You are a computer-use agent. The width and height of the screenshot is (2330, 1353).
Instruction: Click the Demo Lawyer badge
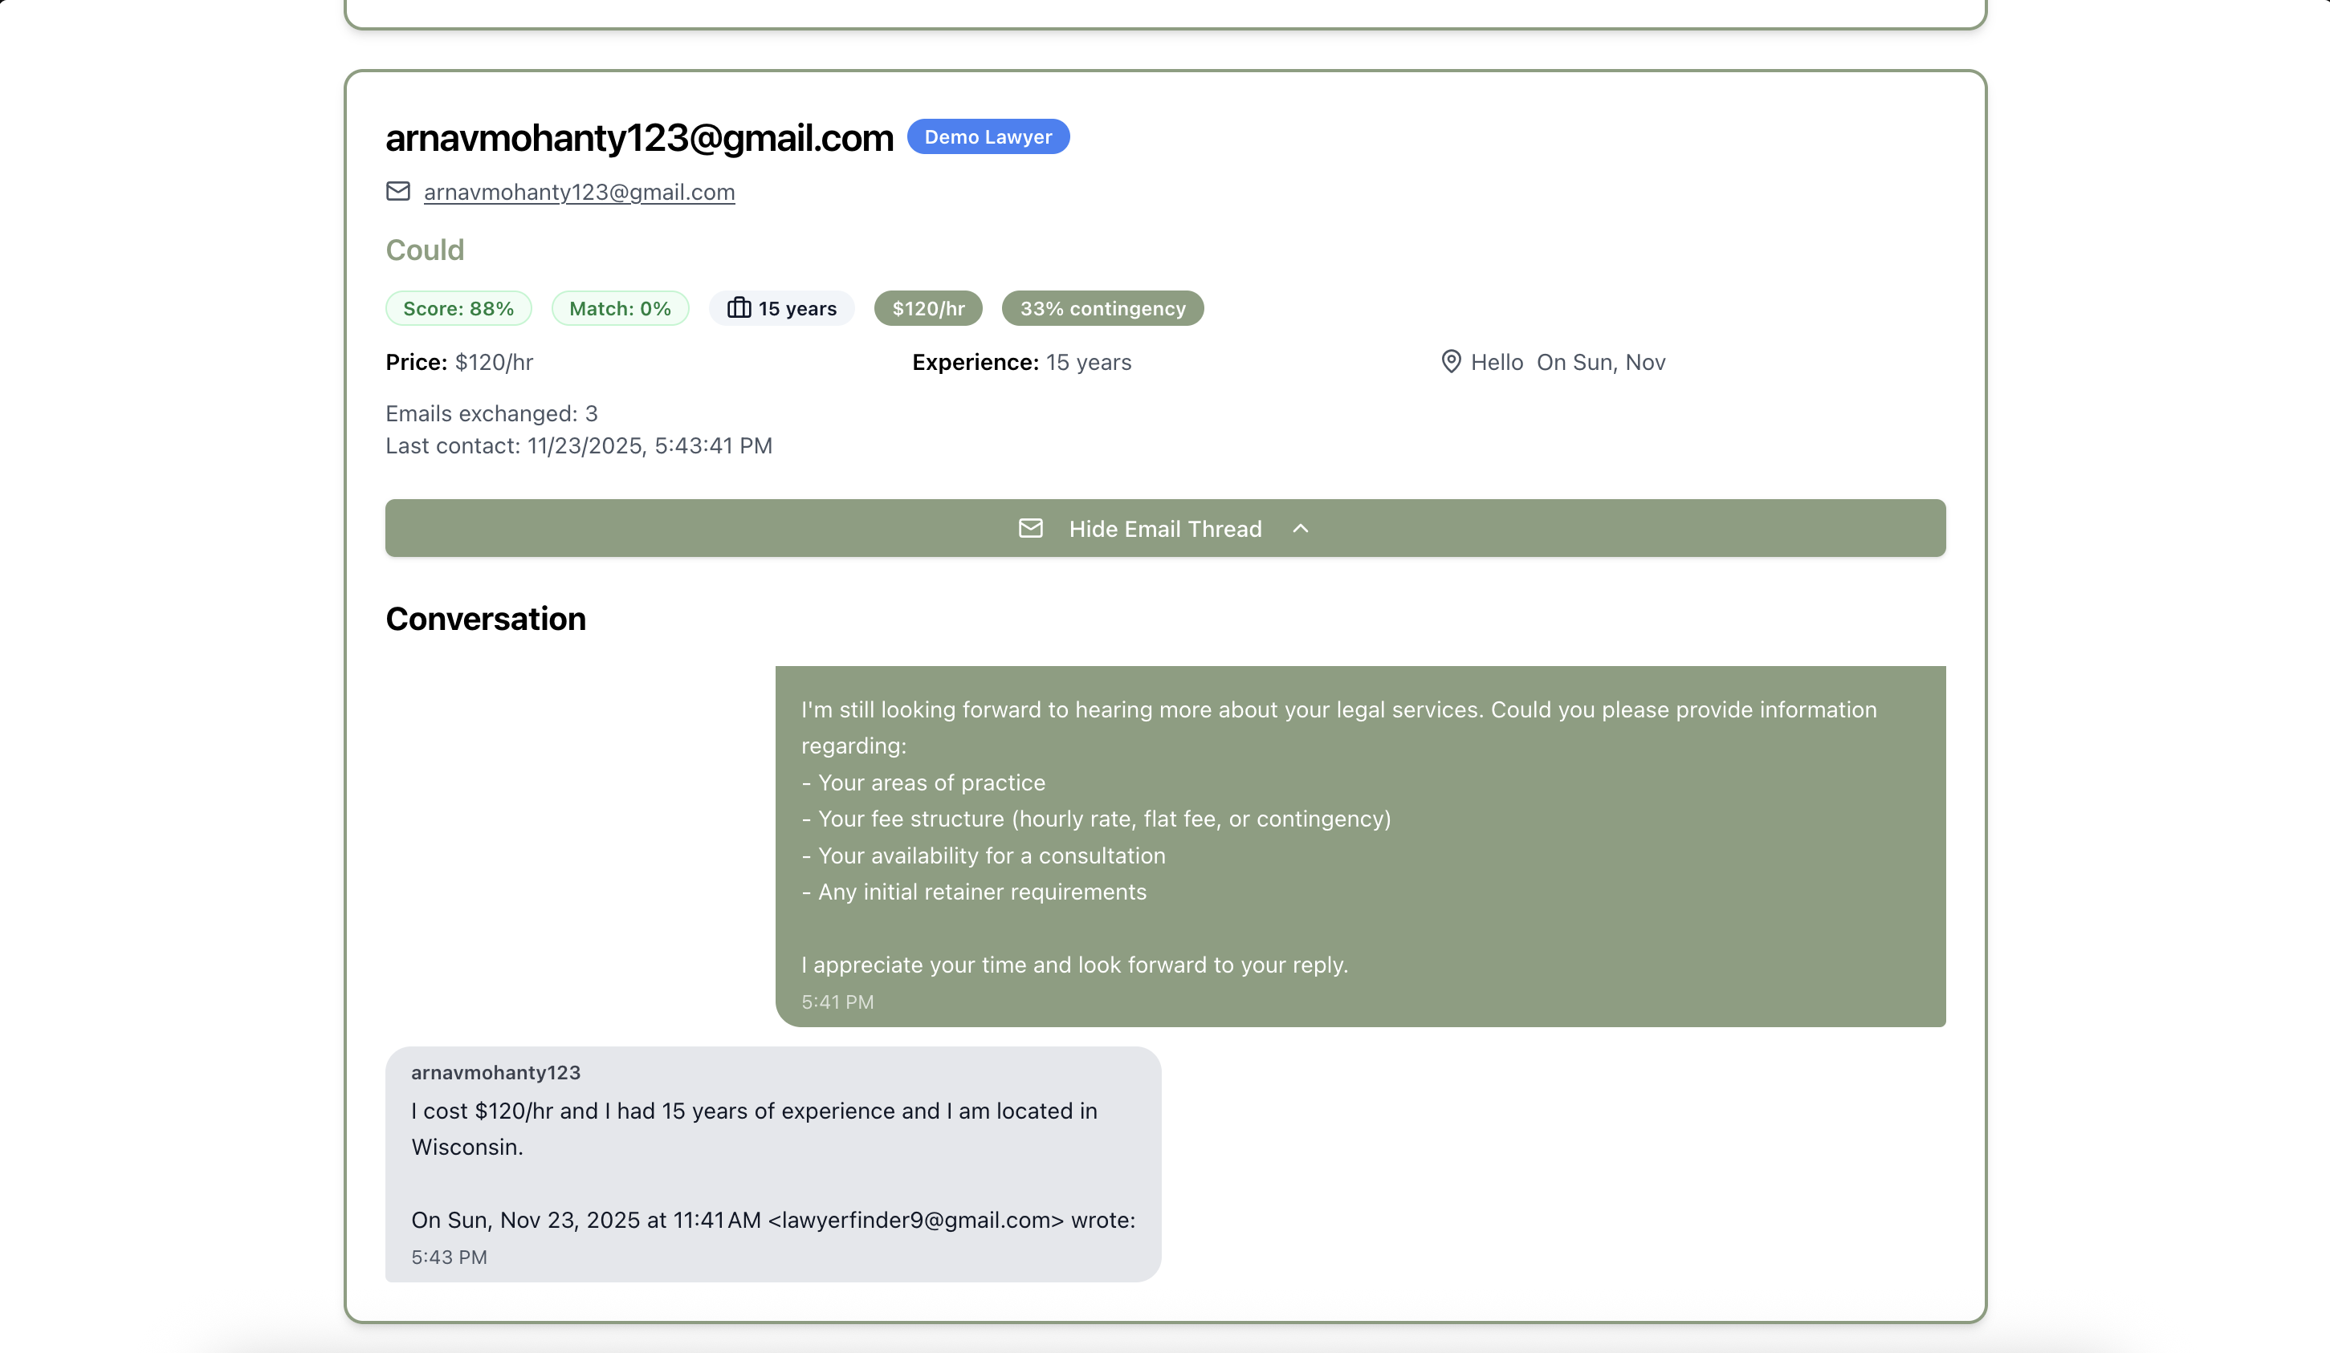click(x=988, y=136)
